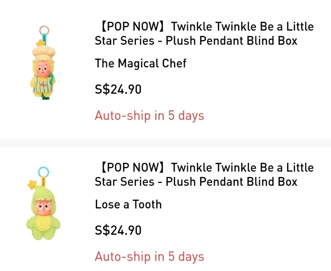Select the variant label Lose a Tooth
The width and height of the screenshot is (331, 271).
[129, 204]
